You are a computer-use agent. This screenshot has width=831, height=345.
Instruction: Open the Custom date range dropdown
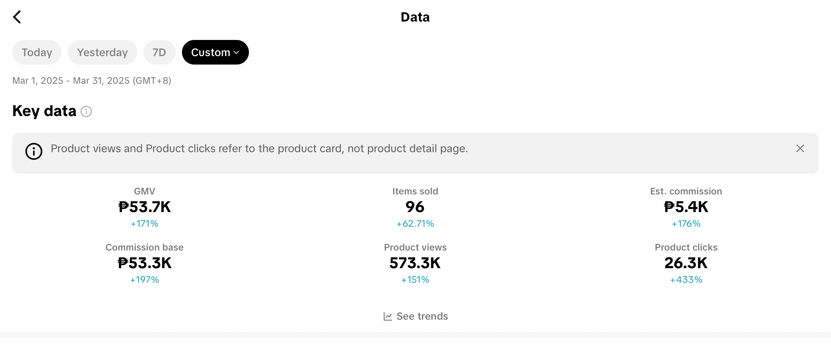coord(211,52)
